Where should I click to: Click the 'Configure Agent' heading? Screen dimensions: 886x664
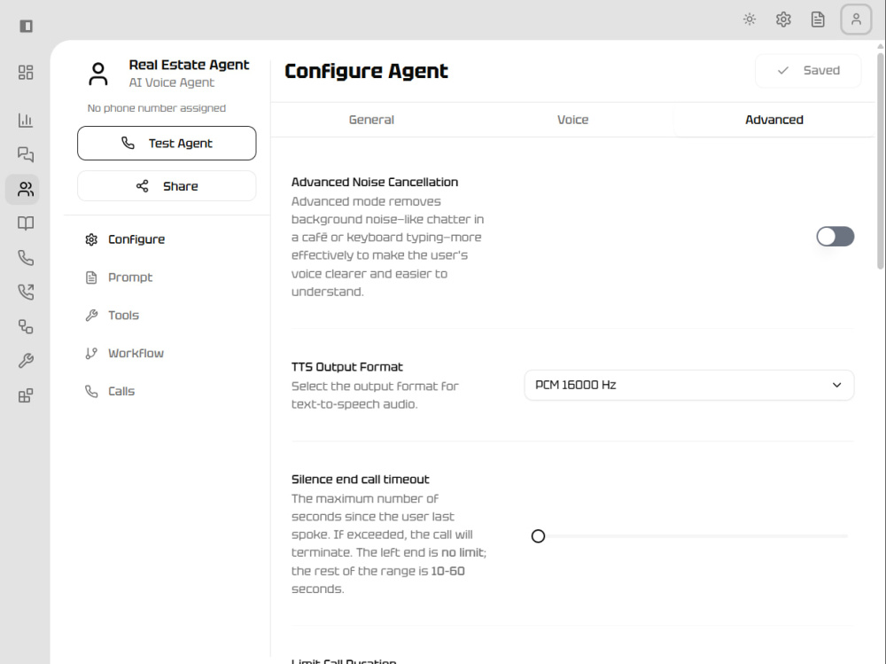pyautogui.click(x=366, y=71)
